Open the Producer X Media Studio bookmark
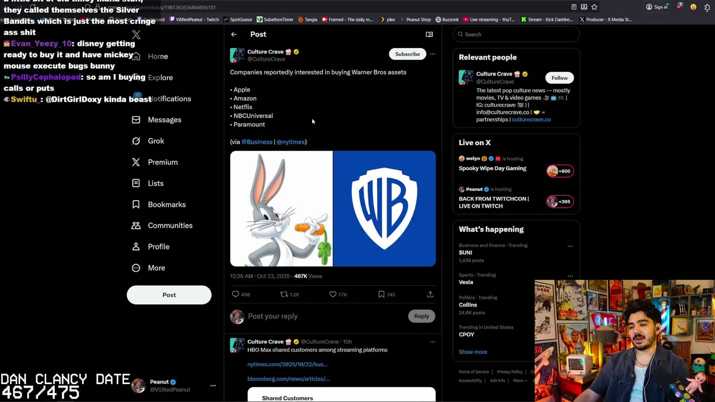 pos(606,20)
